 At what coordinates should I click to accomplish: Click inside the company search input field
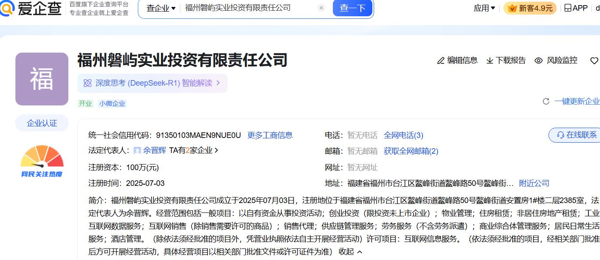[249, 8]
